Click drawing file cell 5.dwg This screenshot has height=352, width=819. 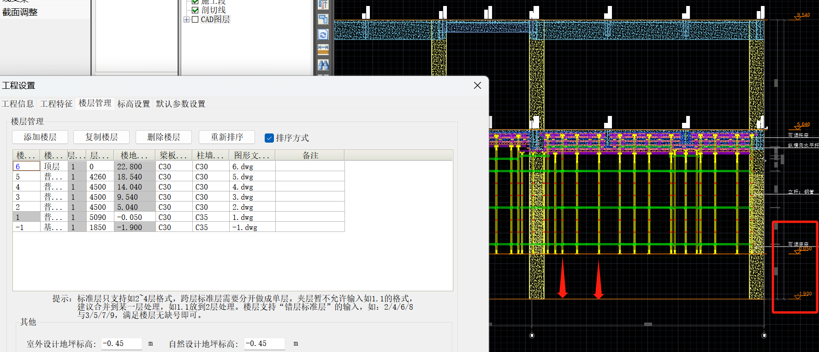pos(252,176)
